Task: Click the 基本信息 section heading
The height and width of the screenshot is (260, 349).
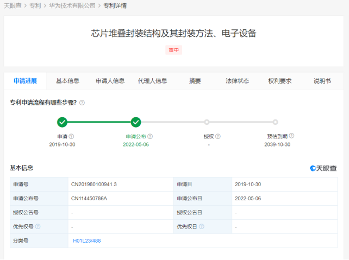Action: (x=21, y=168)
